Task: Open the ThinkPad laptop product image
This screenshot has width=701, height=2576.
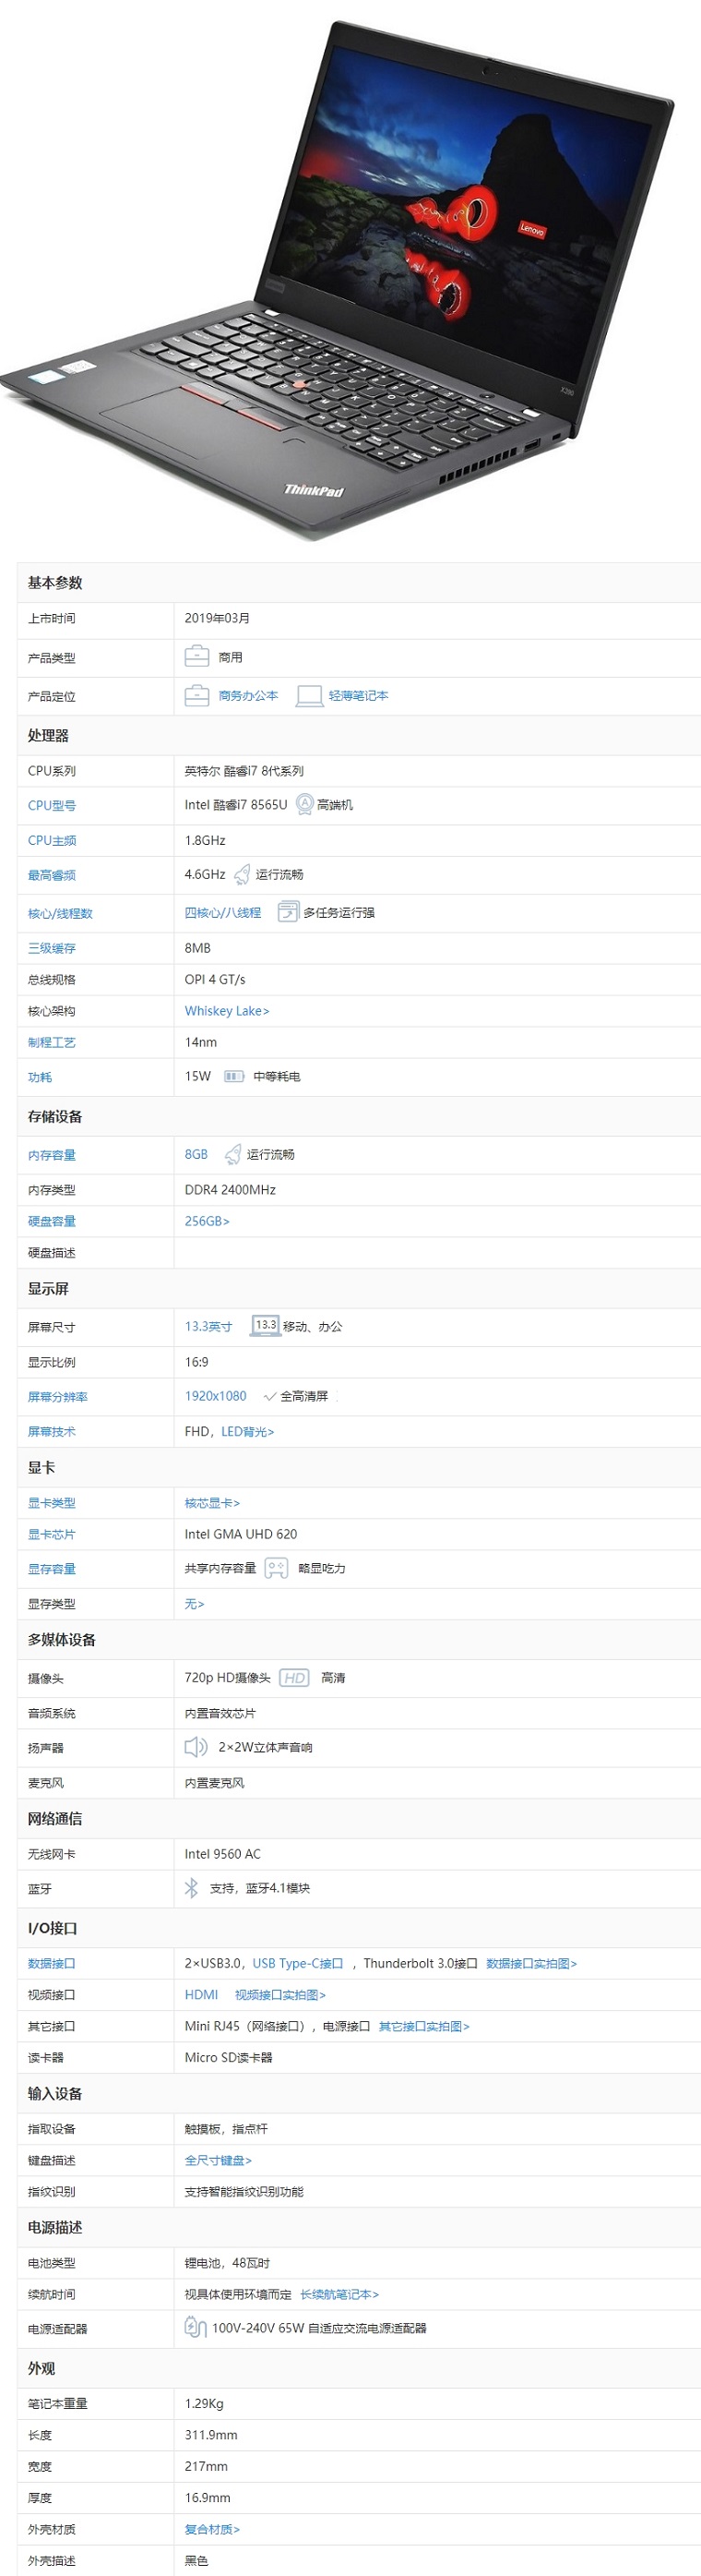Action: pos(339,280)
